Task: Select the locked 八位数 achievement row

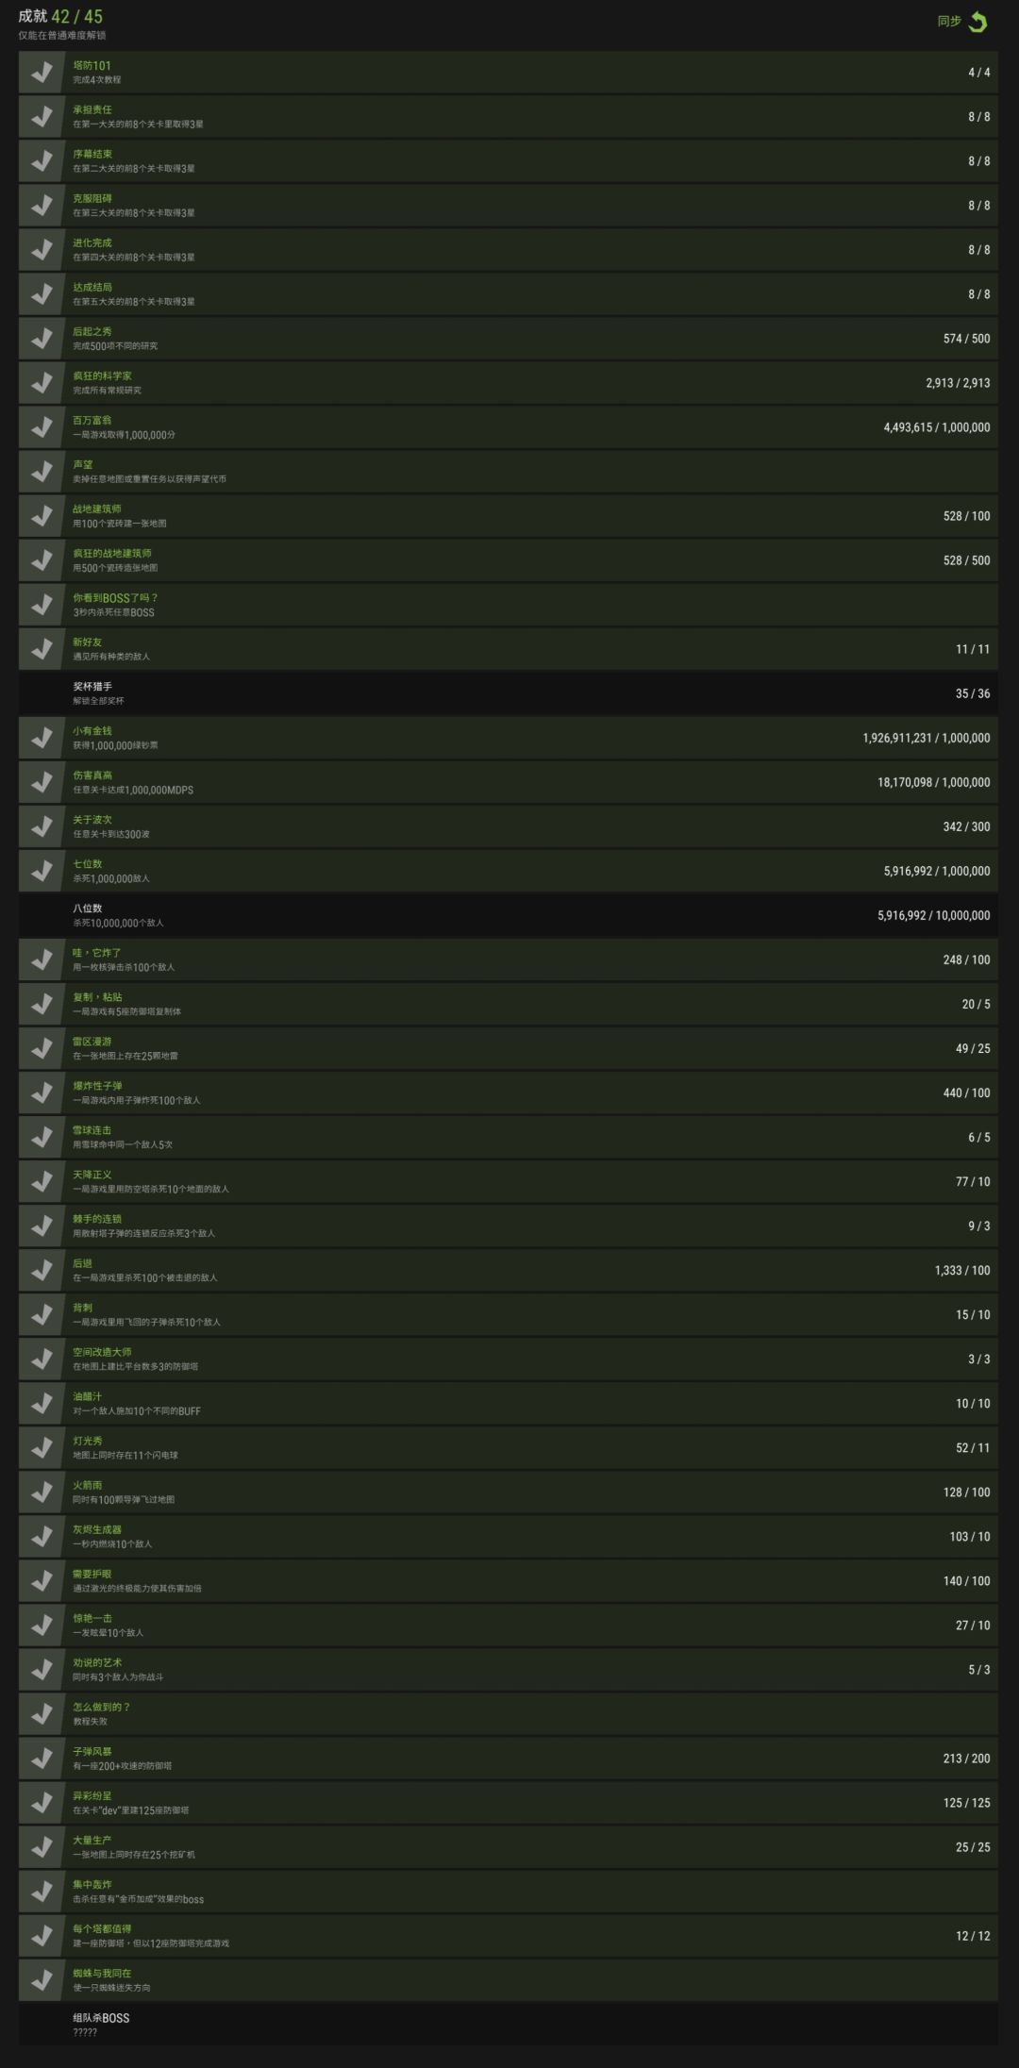Action: pos(509,915)
